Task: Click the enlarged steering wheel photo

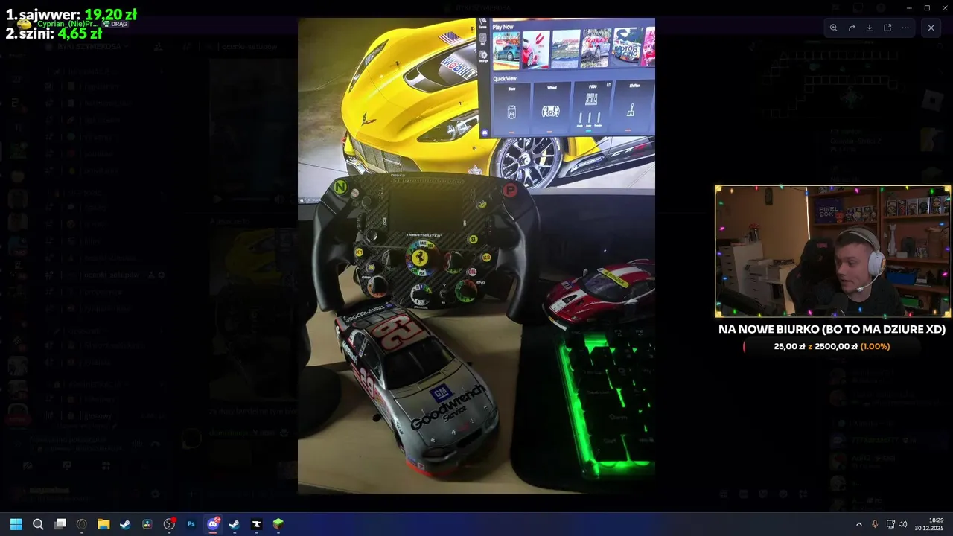Action: (476, 255)
